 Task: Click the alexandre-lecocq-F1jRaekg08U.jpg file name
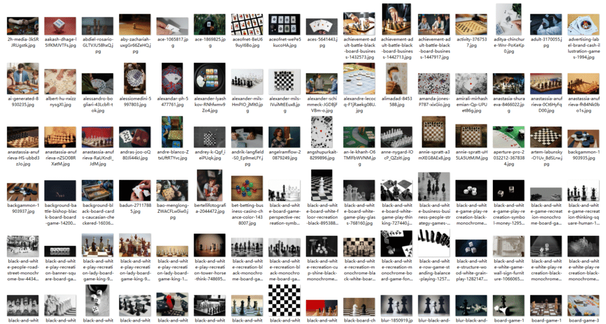click(359, 104)
